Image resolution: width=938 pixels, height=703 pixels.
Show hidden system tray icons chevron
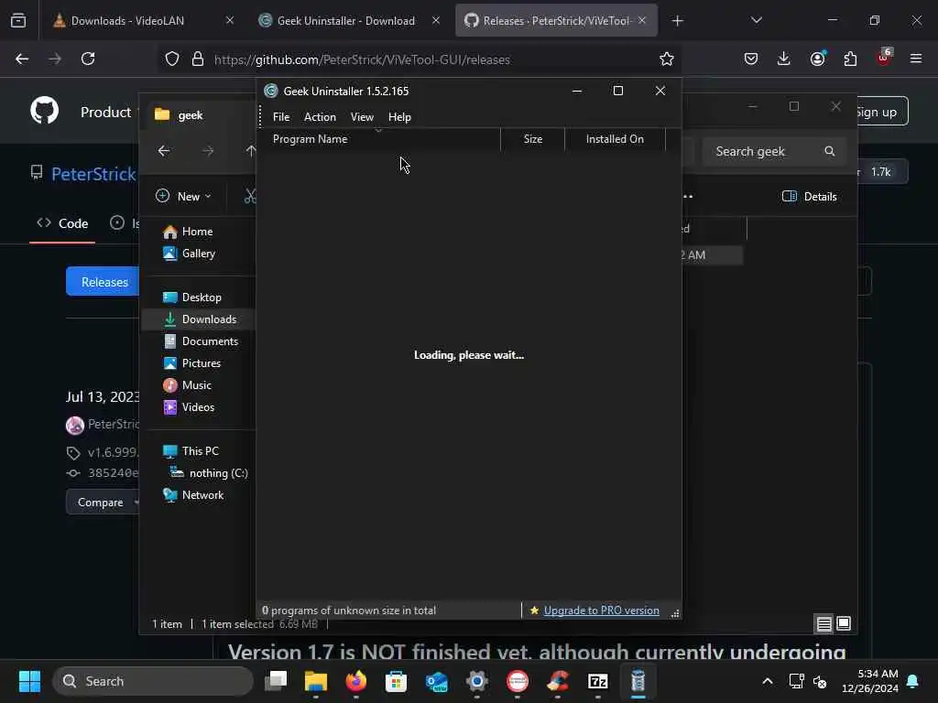click(x=767, y=681)
